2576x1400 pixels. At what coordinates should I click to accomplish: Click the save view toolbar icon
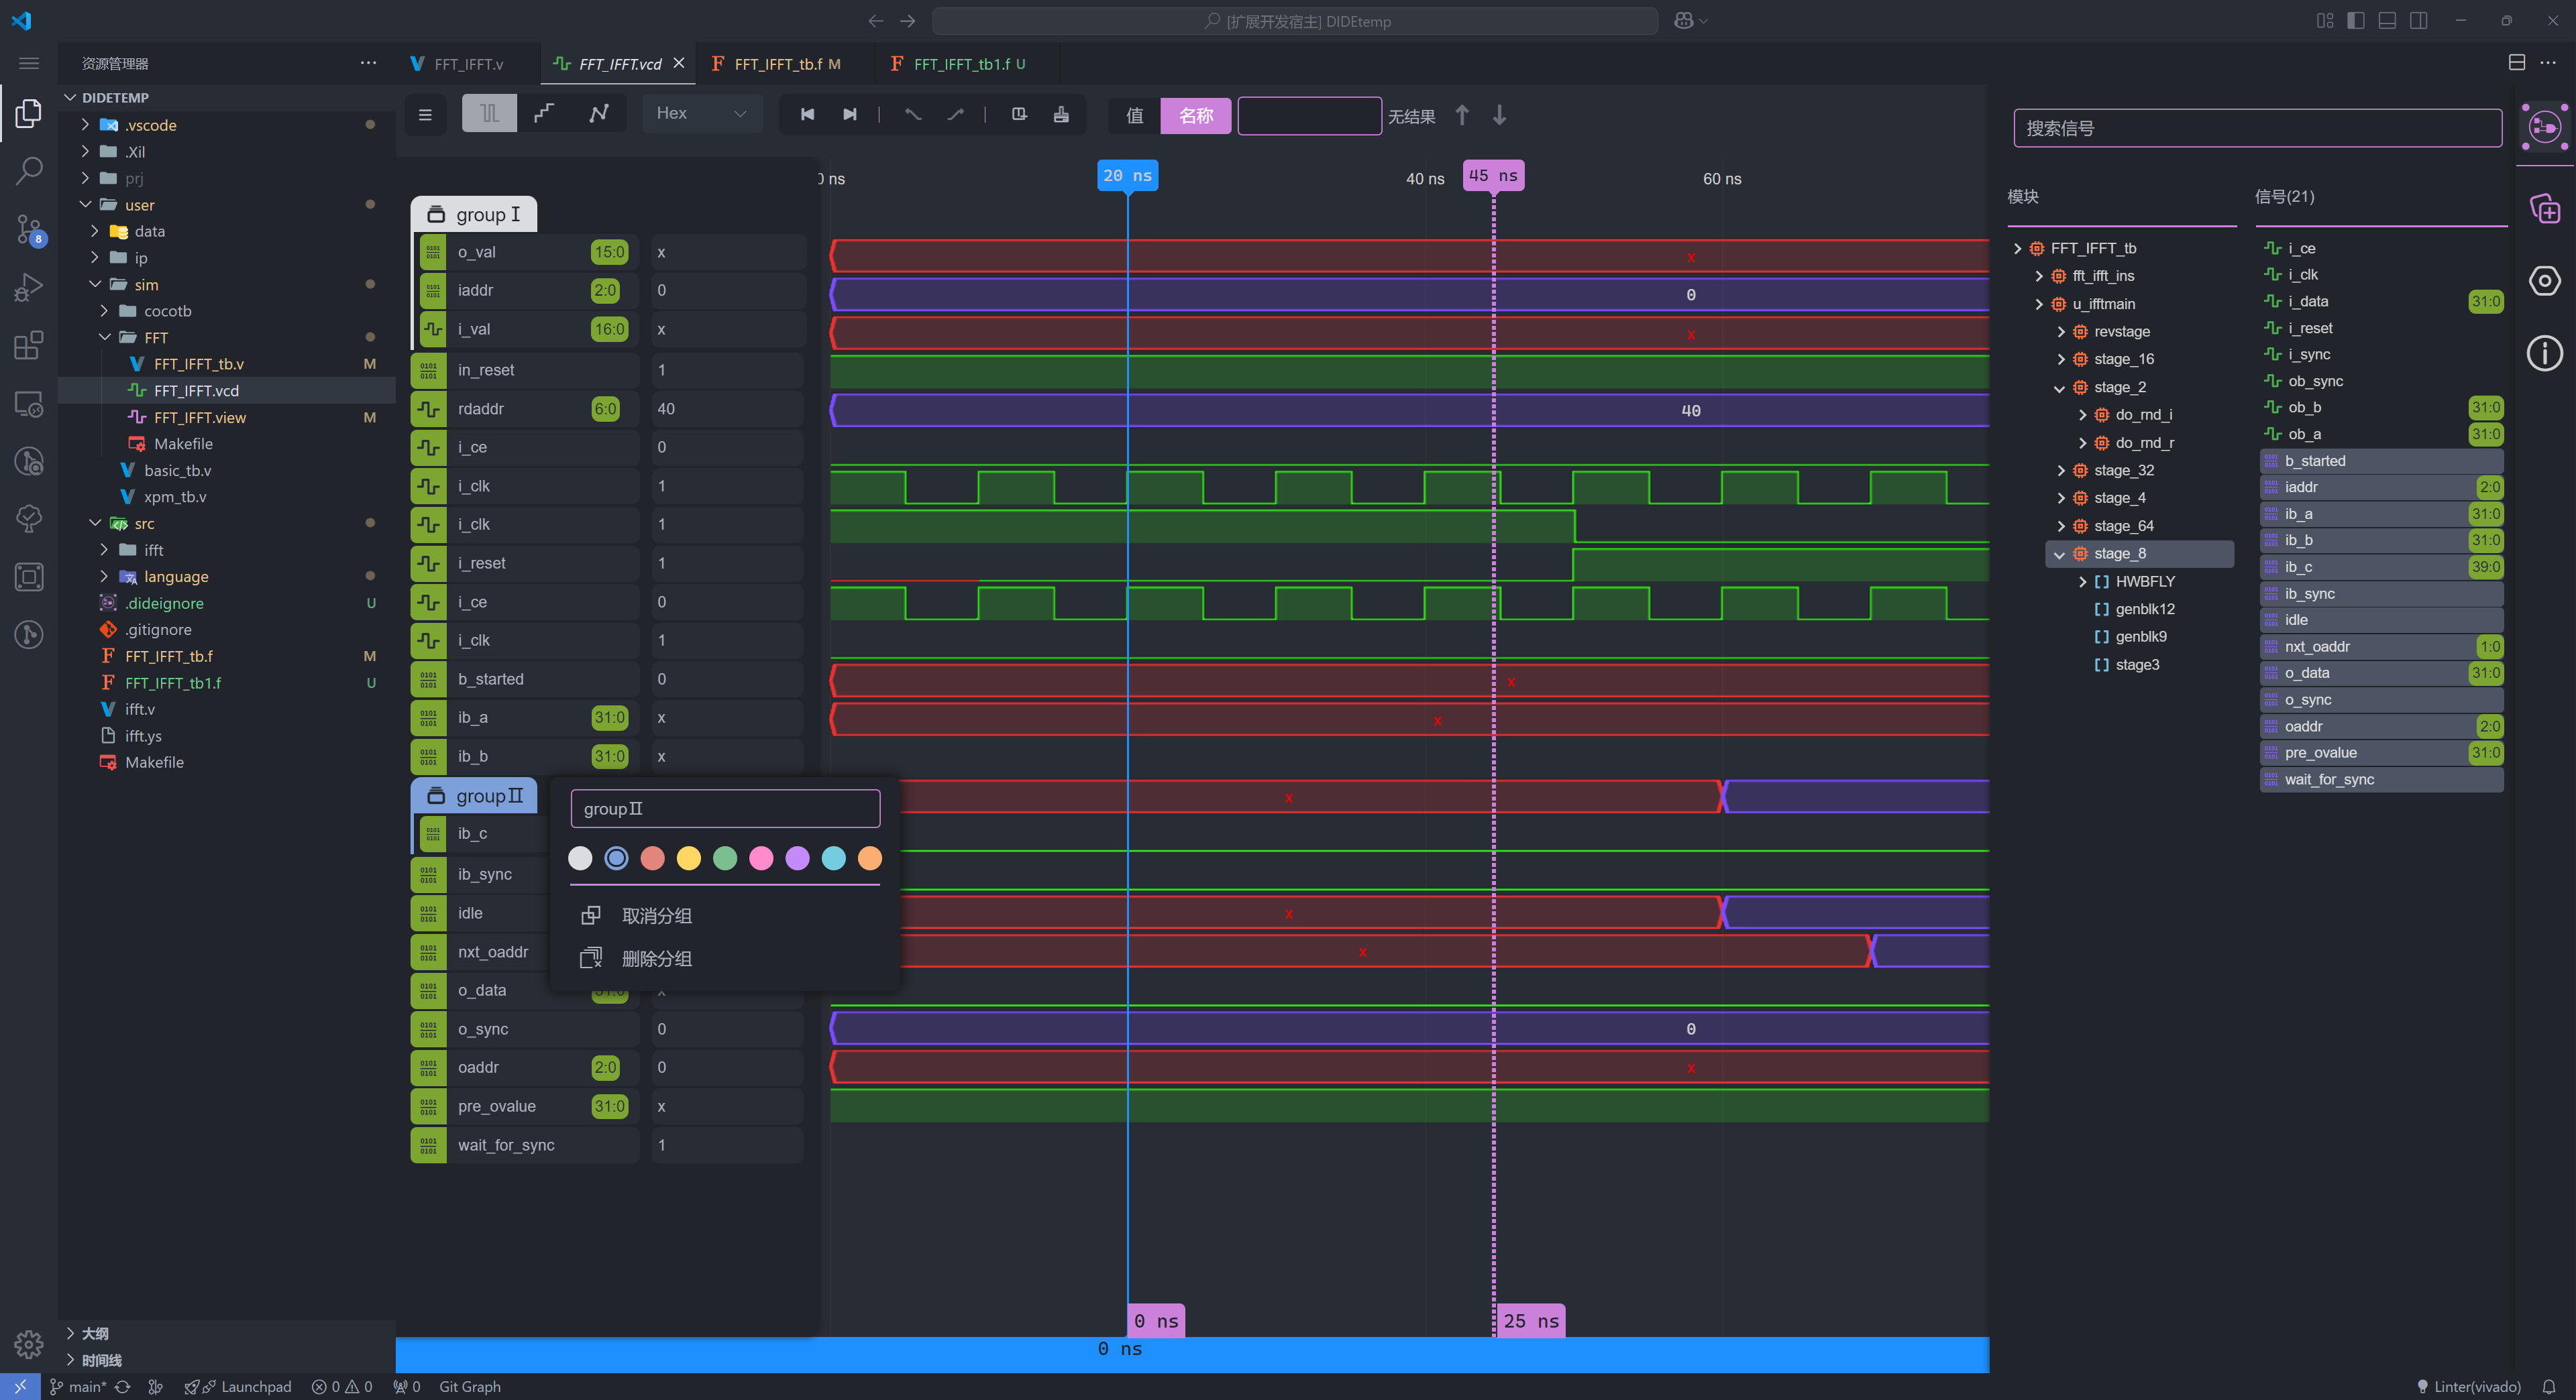tap(1061, 114)
